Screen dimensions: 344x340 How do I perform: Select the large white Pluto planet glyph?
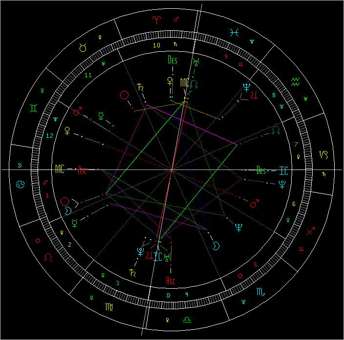coord(282,184)
